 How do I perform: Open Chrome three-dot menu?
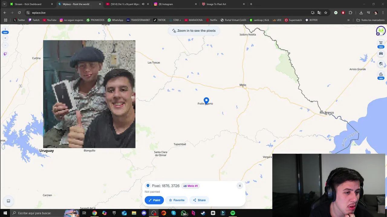click(383, 13)
